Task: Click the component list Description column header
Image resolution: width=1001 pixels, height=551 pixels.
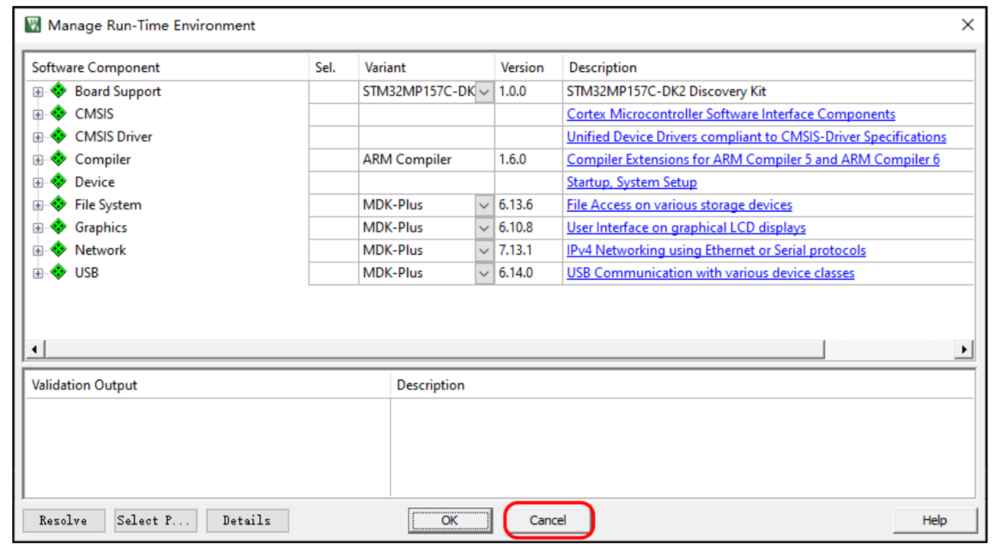Action: (x=768, y=68)
